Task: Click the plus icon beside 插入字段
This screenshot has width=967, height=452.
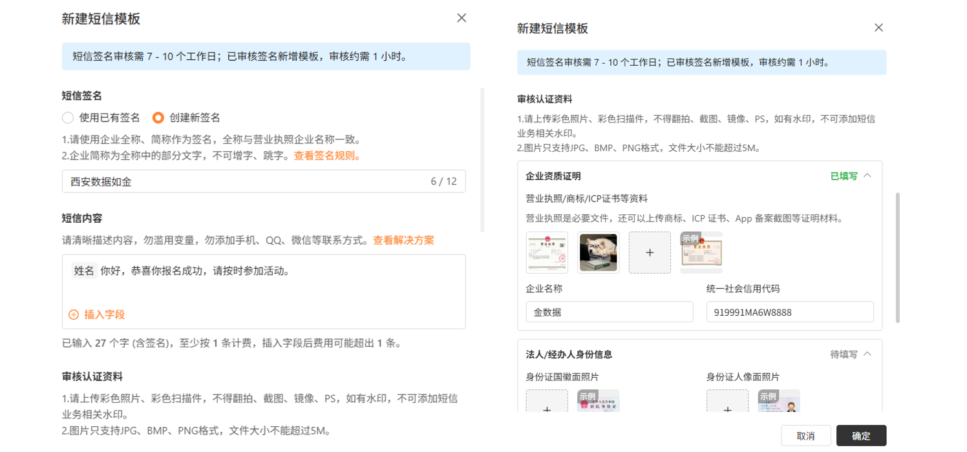Action: 74,314
